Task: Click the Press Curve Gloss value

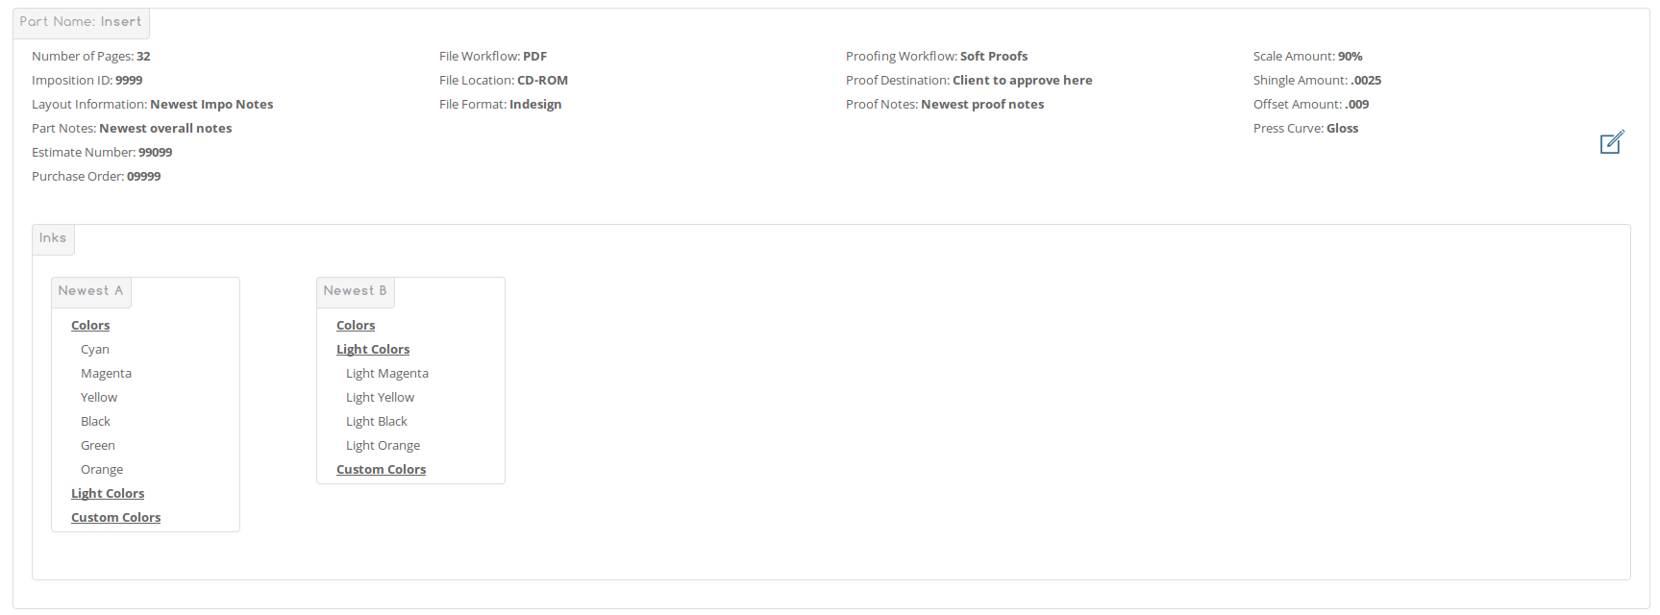Action: (x=1342, y=129)
